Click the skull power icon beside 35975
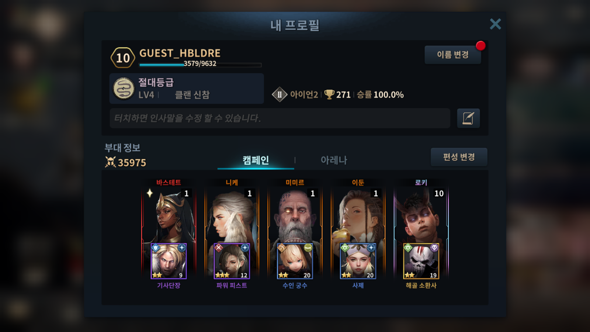Viewport: 590px width, 332px height. tap(110, 162)
